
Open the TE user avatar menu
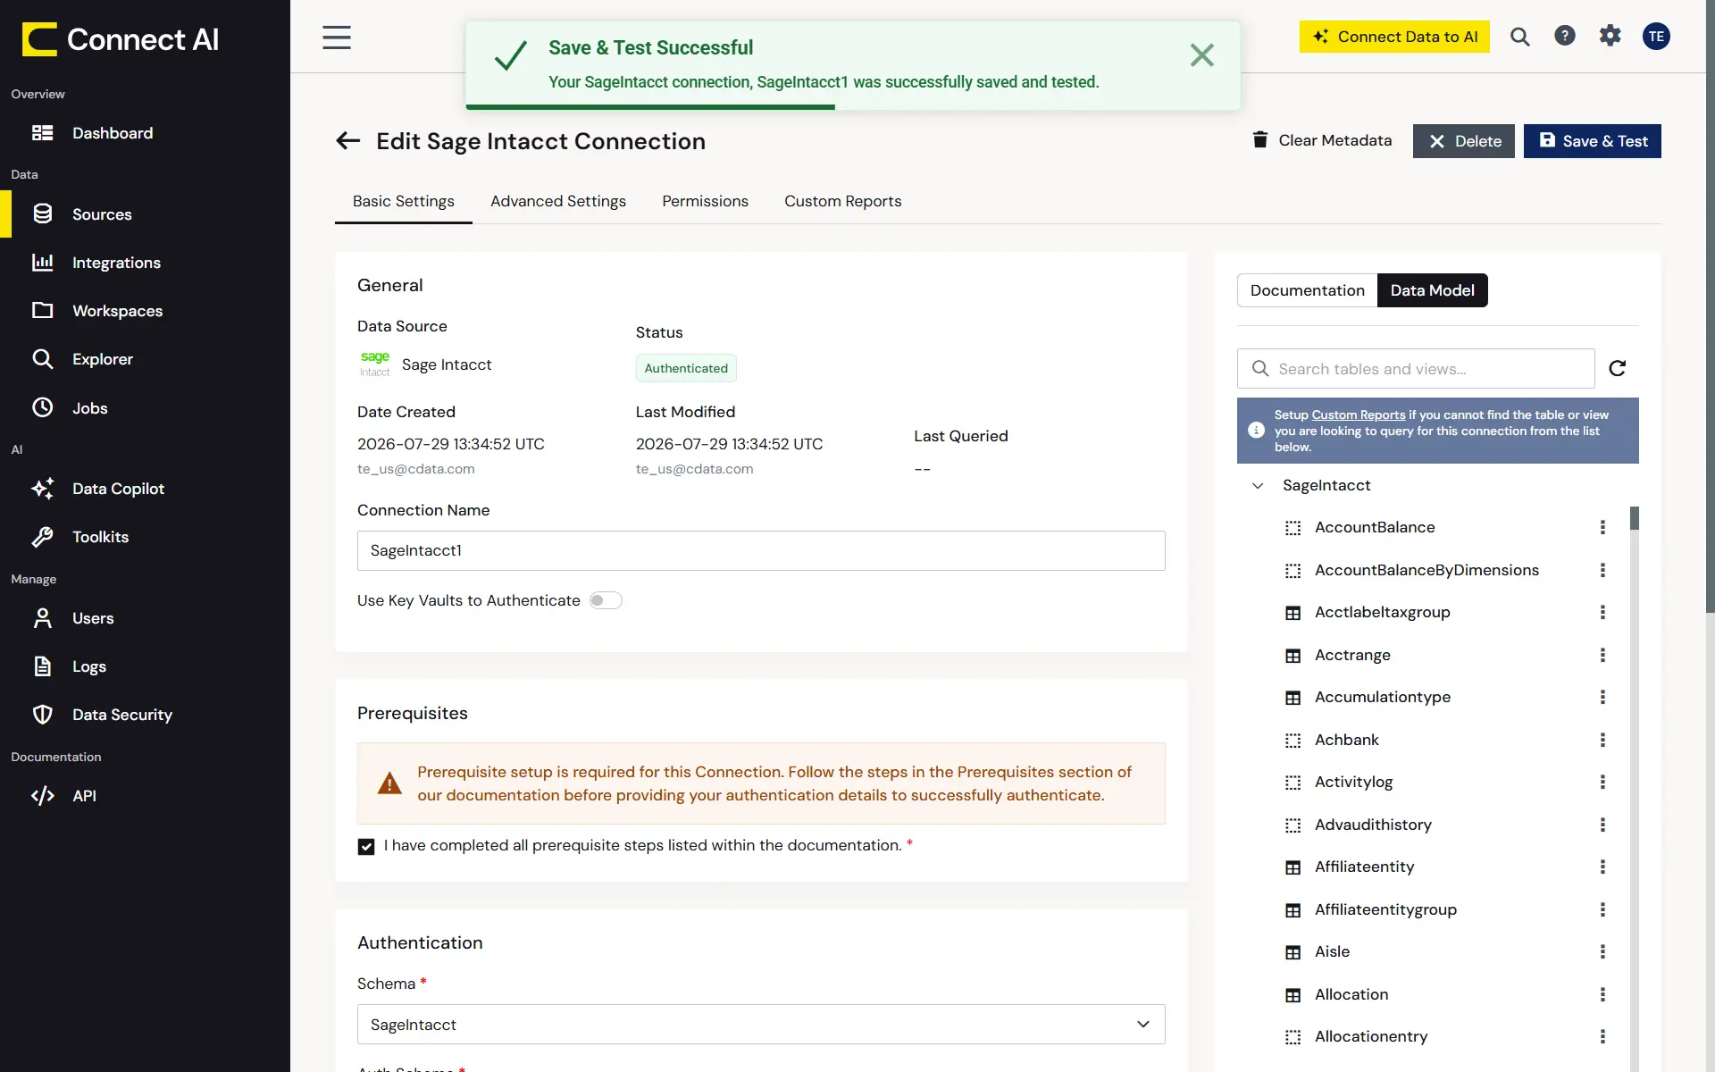coord(1656,36)
